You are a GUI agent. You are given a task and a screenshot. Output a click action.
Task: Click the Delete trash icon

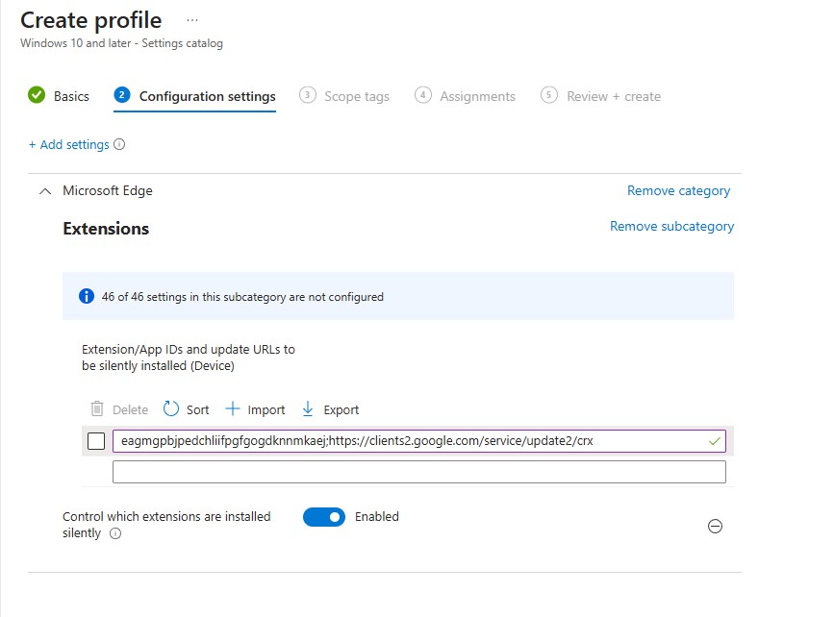pyautogui.click(x=96, y=408)
